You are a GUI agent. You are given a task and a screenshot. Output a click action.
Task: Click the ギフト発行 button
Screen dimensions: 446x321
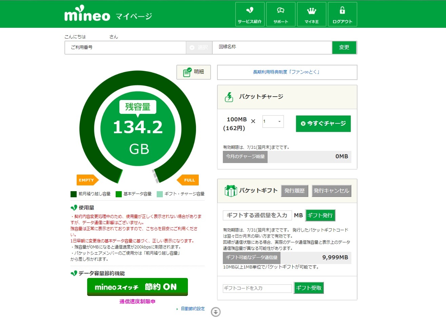click(320, 215)
